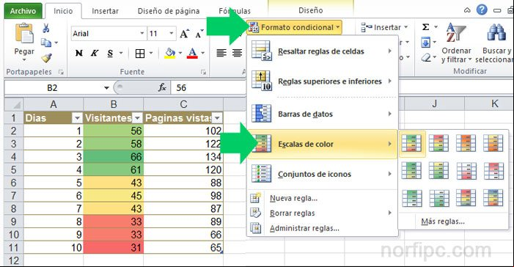Click the AutoSum sigma icon
The width and height of the screenshot is (514, 267).
click(425, 27)
